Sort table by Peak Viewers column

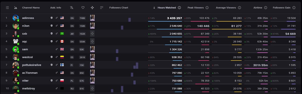click(x=196, y=8)
